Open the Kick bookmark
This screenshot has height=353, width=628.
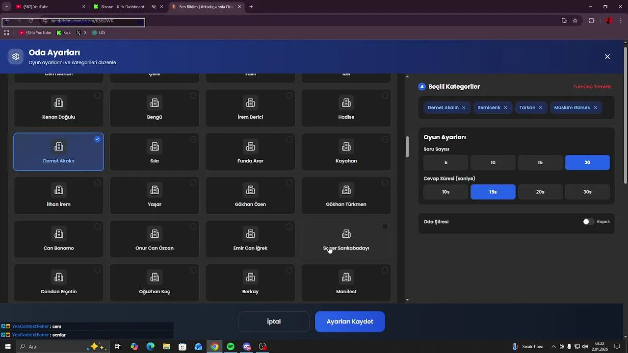pos(64,33)
